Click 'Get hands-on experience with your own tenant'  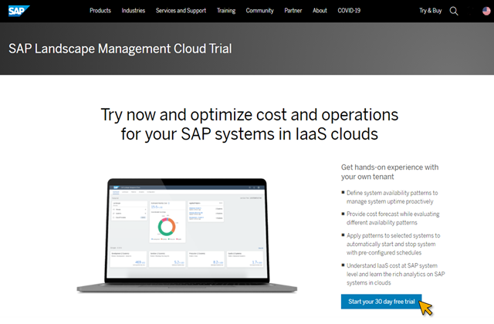390,172
